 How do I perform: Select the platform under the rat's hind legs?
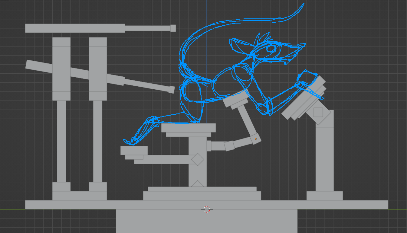pyautogui.click(x=188, y=128)
